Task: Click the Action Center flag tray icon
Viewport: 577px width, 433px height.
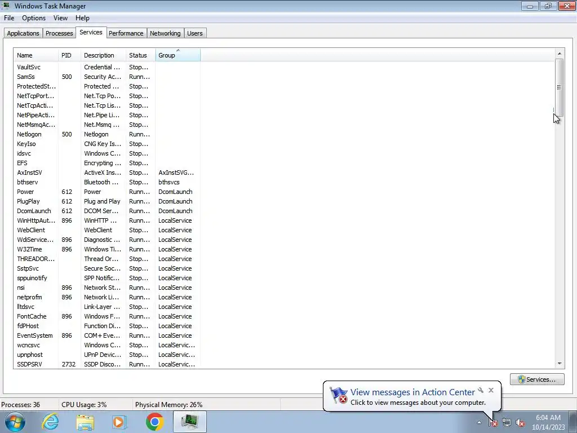Action: click(492, 423)
